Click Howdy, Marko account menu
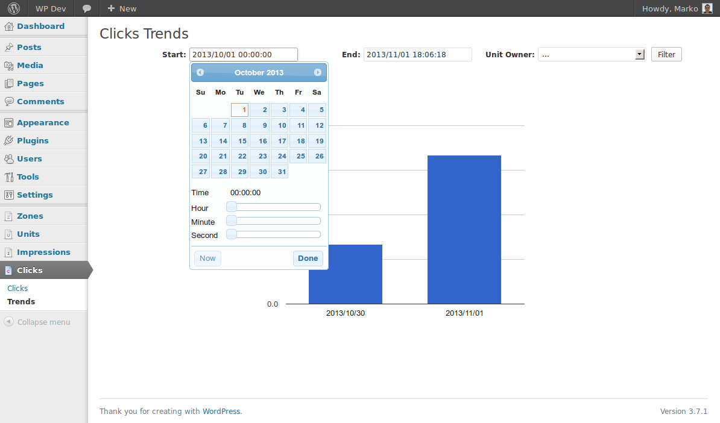The width and height of the screenshot is (720, 423). [x=677, y=8]
